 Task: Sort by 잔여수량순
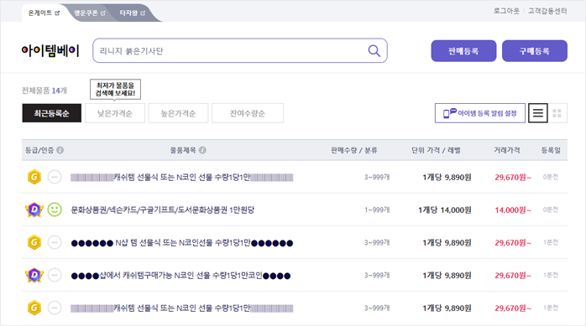pos(248,113)
